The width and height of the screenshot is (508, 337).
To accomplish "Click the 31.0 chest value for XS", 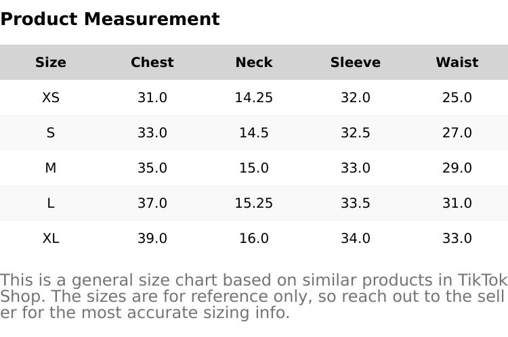I will pos(152,97).
